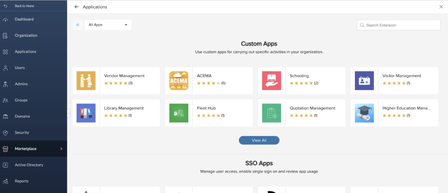Open the Library Management books icon

coord(86,113)
